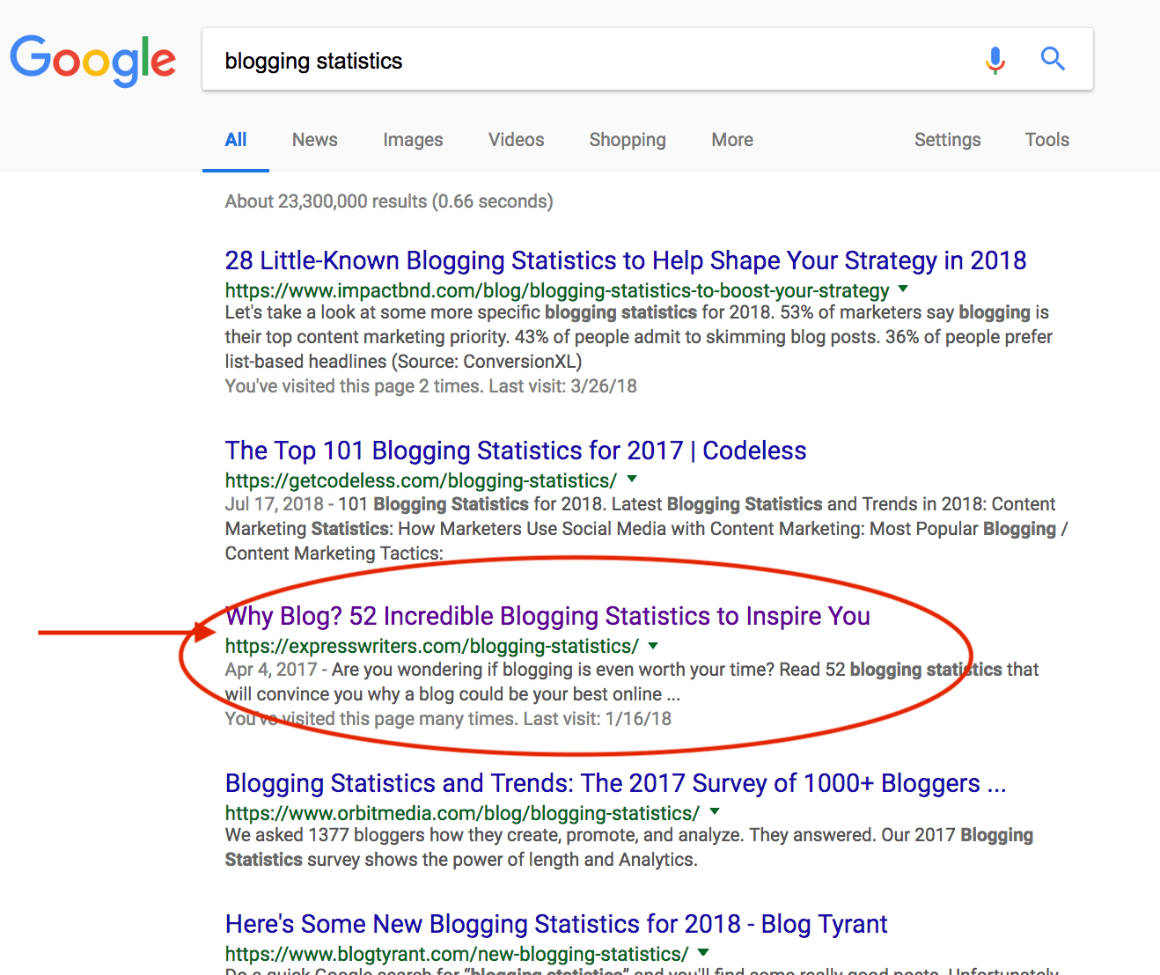Switch to the Images tab
The width and height of the screenshot is (1160, 975).
click(x=413, y=140)
